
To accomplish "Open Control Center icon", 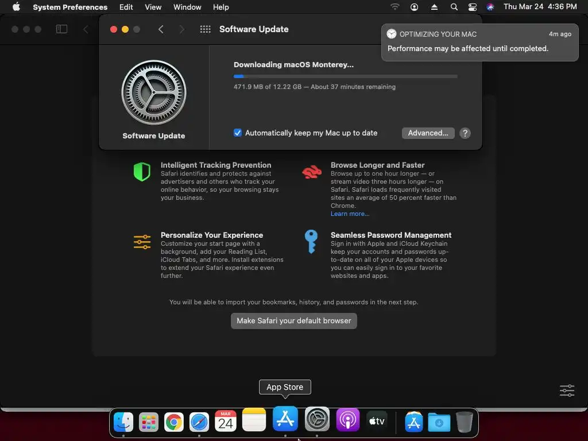I will pyautogui.click(x=473, y=7).
